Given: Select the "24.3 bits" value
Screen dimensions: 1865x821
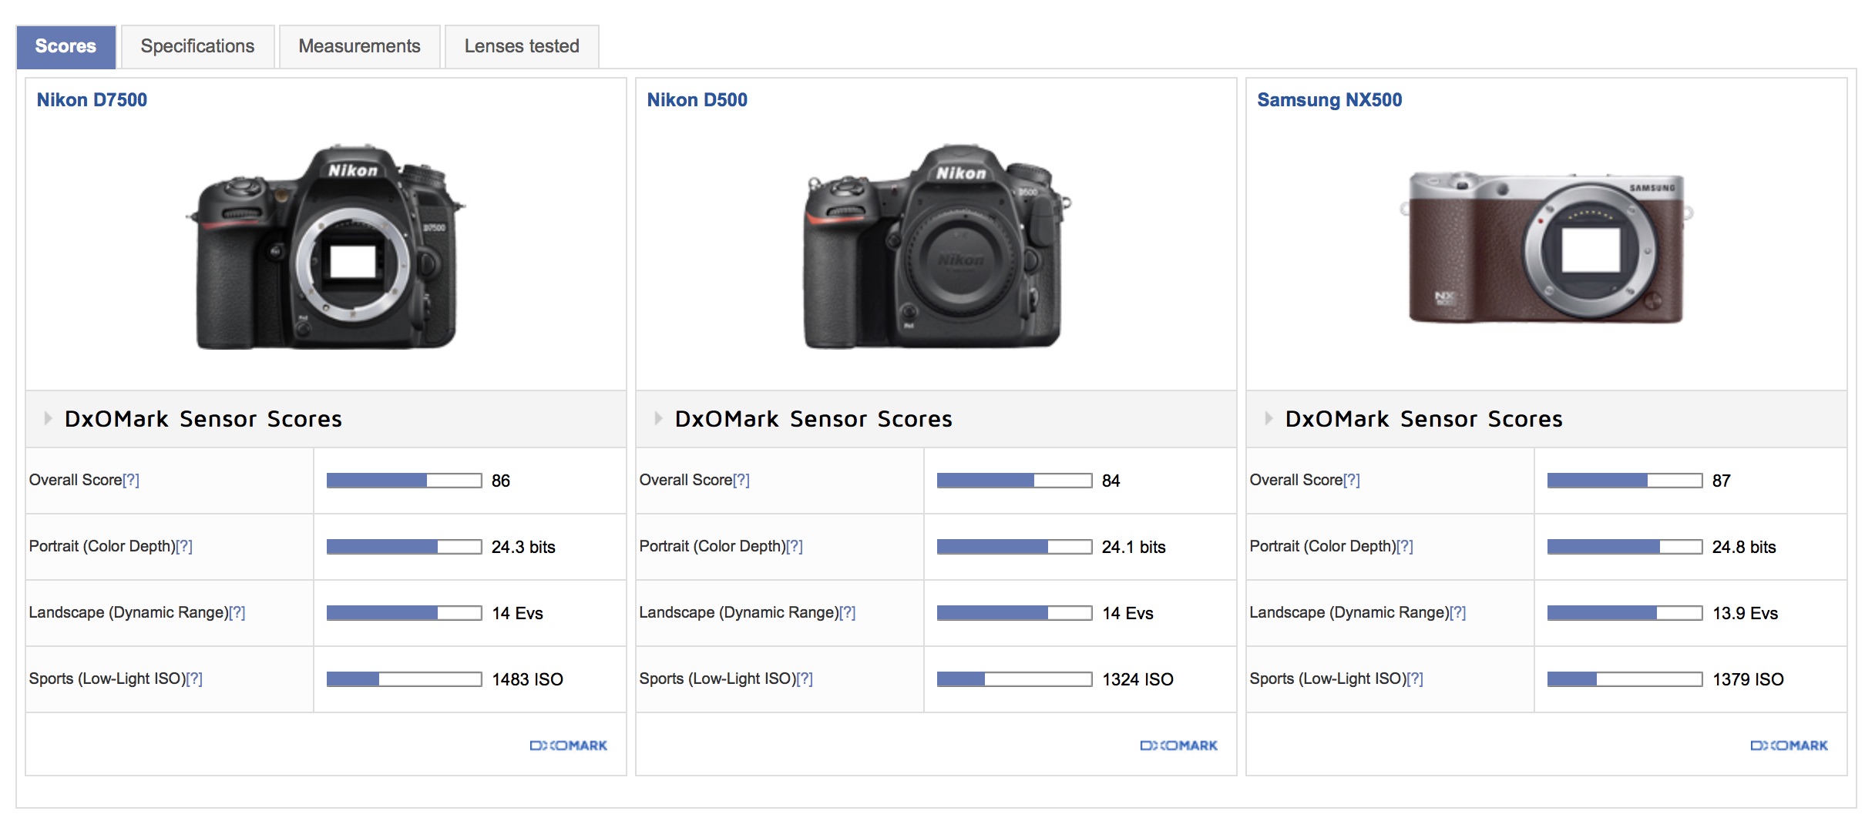Looking at the screenshot, I should coord(523,547).
